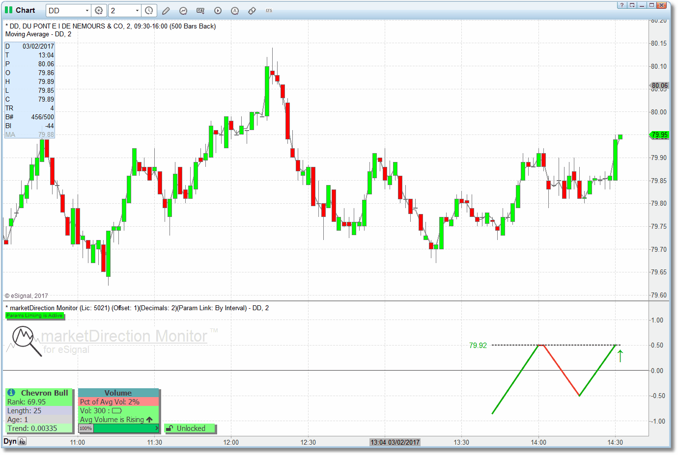The height and width of the screenshot is (455, 678).
Task: Click the 100% volume bar label
Action: [85, 428]
